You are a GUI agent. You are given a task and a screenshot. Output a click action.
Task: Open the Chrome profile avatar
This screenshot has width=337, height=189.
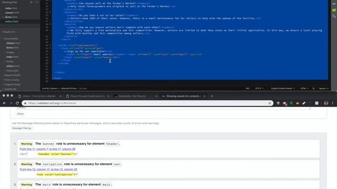[x=326, y=103]
